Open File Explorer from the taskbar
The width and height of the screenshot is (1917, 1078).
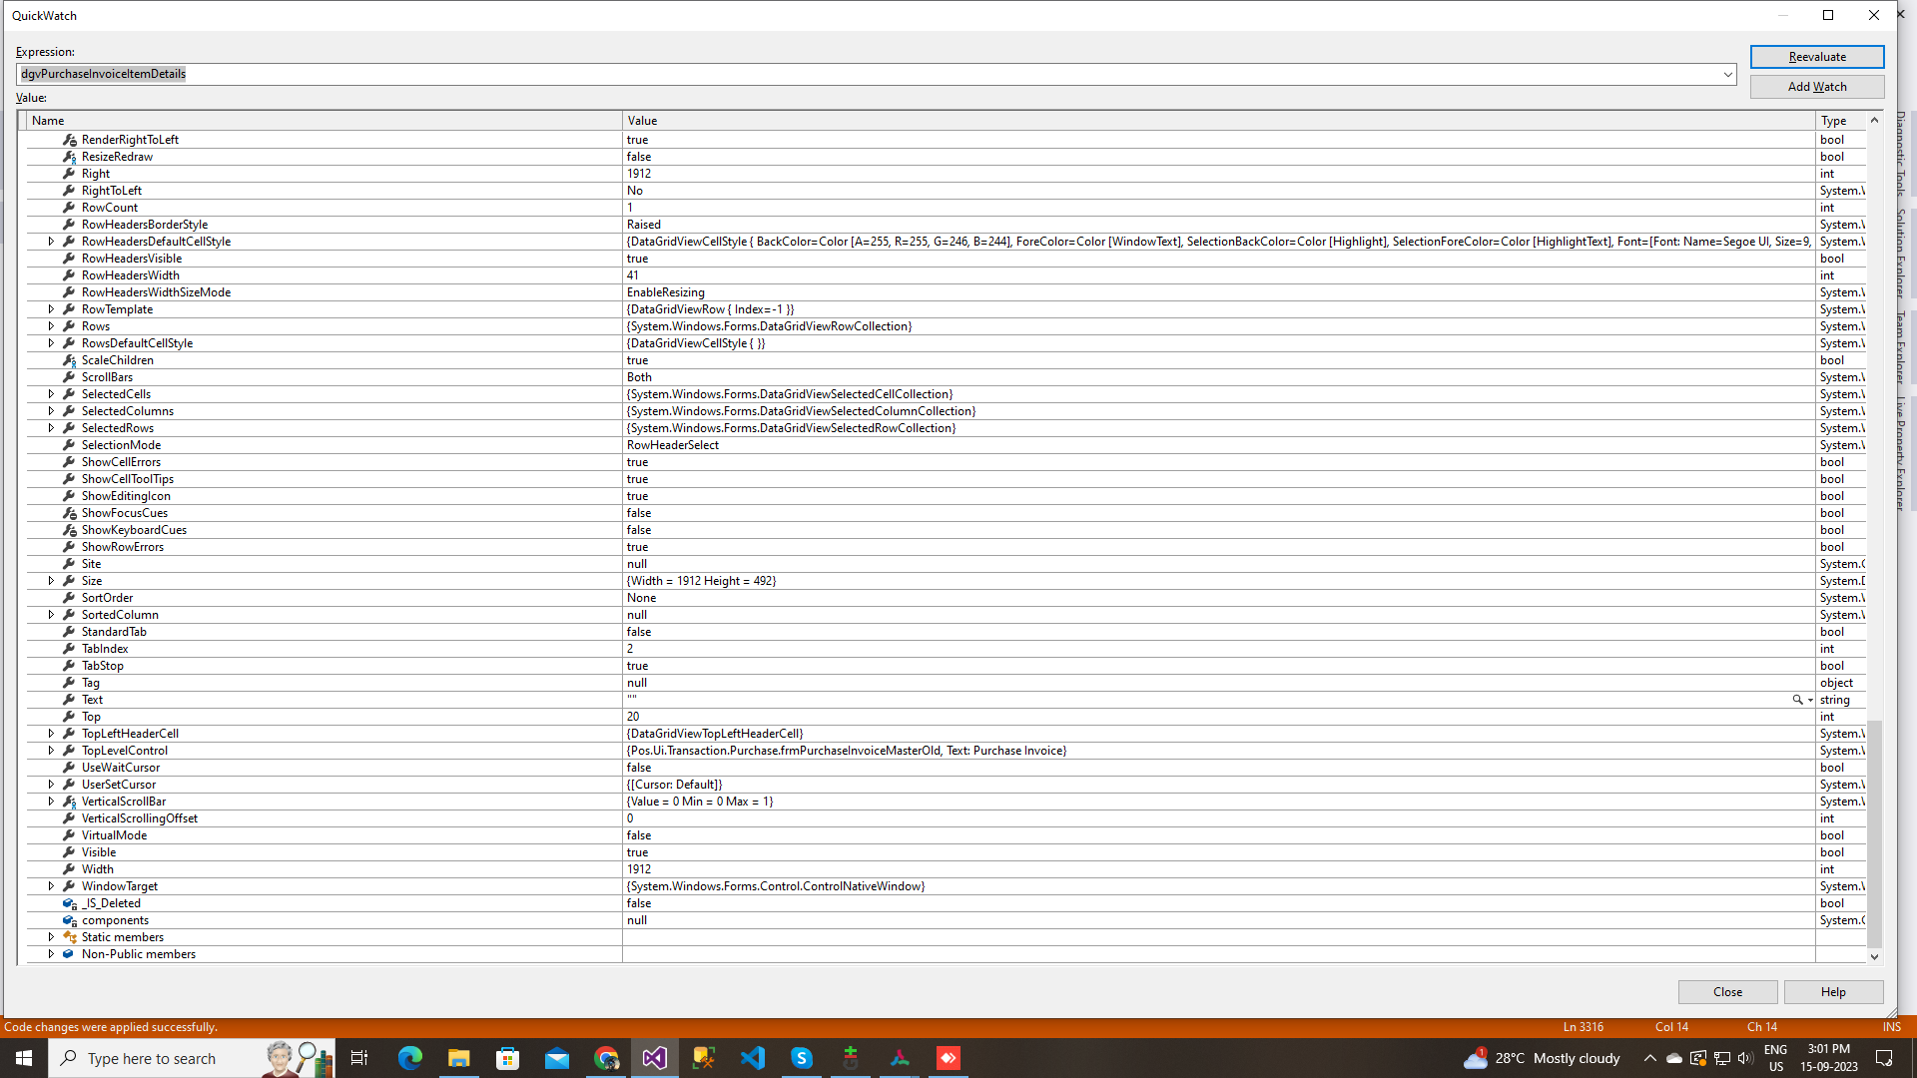click(459, 1058)
